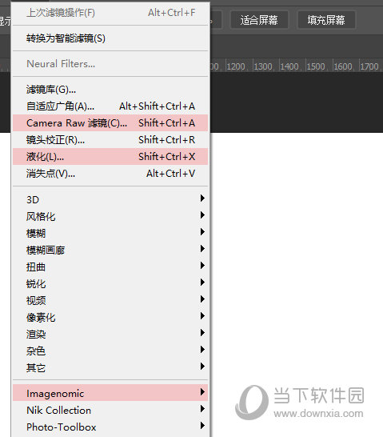
Task: Expand the 模糊 submenu
Action: pos(110,233)
